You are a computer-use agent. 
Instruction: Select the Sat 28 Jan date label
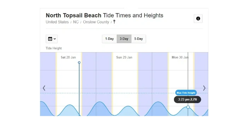68,58
